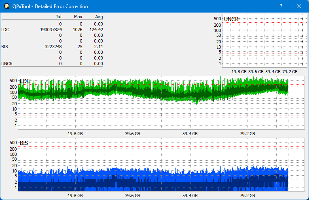Select LDC total value 190037824
This screenshot has width=309, height=200.
click(x=51, y=30)
